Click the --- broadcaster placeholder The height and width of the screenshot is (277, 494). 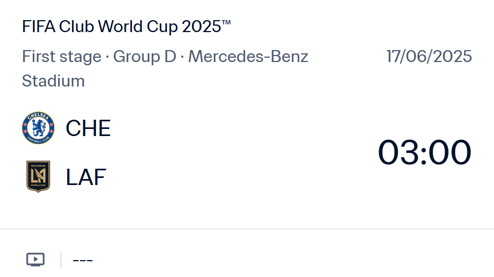(x=82, y=260)
